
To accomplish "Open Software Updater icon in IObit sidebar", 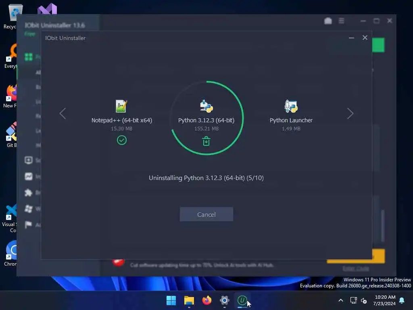I will [29, 160].
